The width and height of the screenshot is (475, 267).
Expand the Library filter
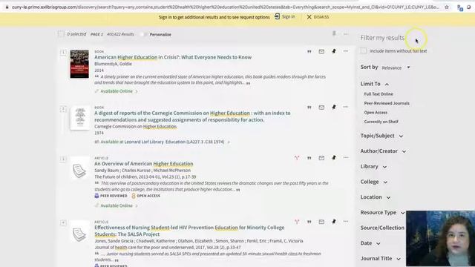click(x=373, y=166)
